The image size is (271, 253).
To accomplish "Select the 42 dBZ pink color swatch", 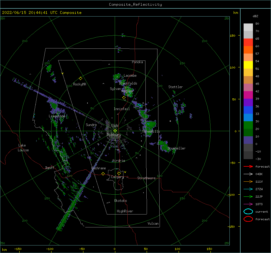I will 248,87.
